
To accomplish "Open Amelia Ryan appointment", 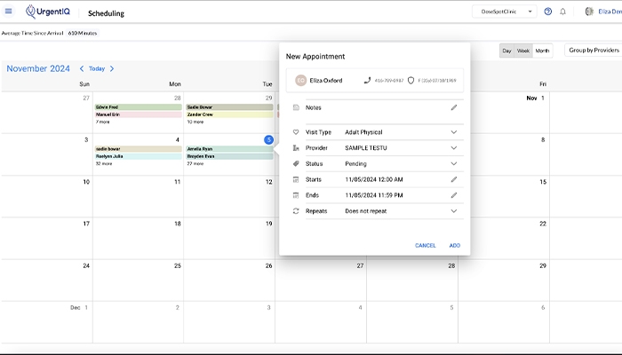I will 229,149.
